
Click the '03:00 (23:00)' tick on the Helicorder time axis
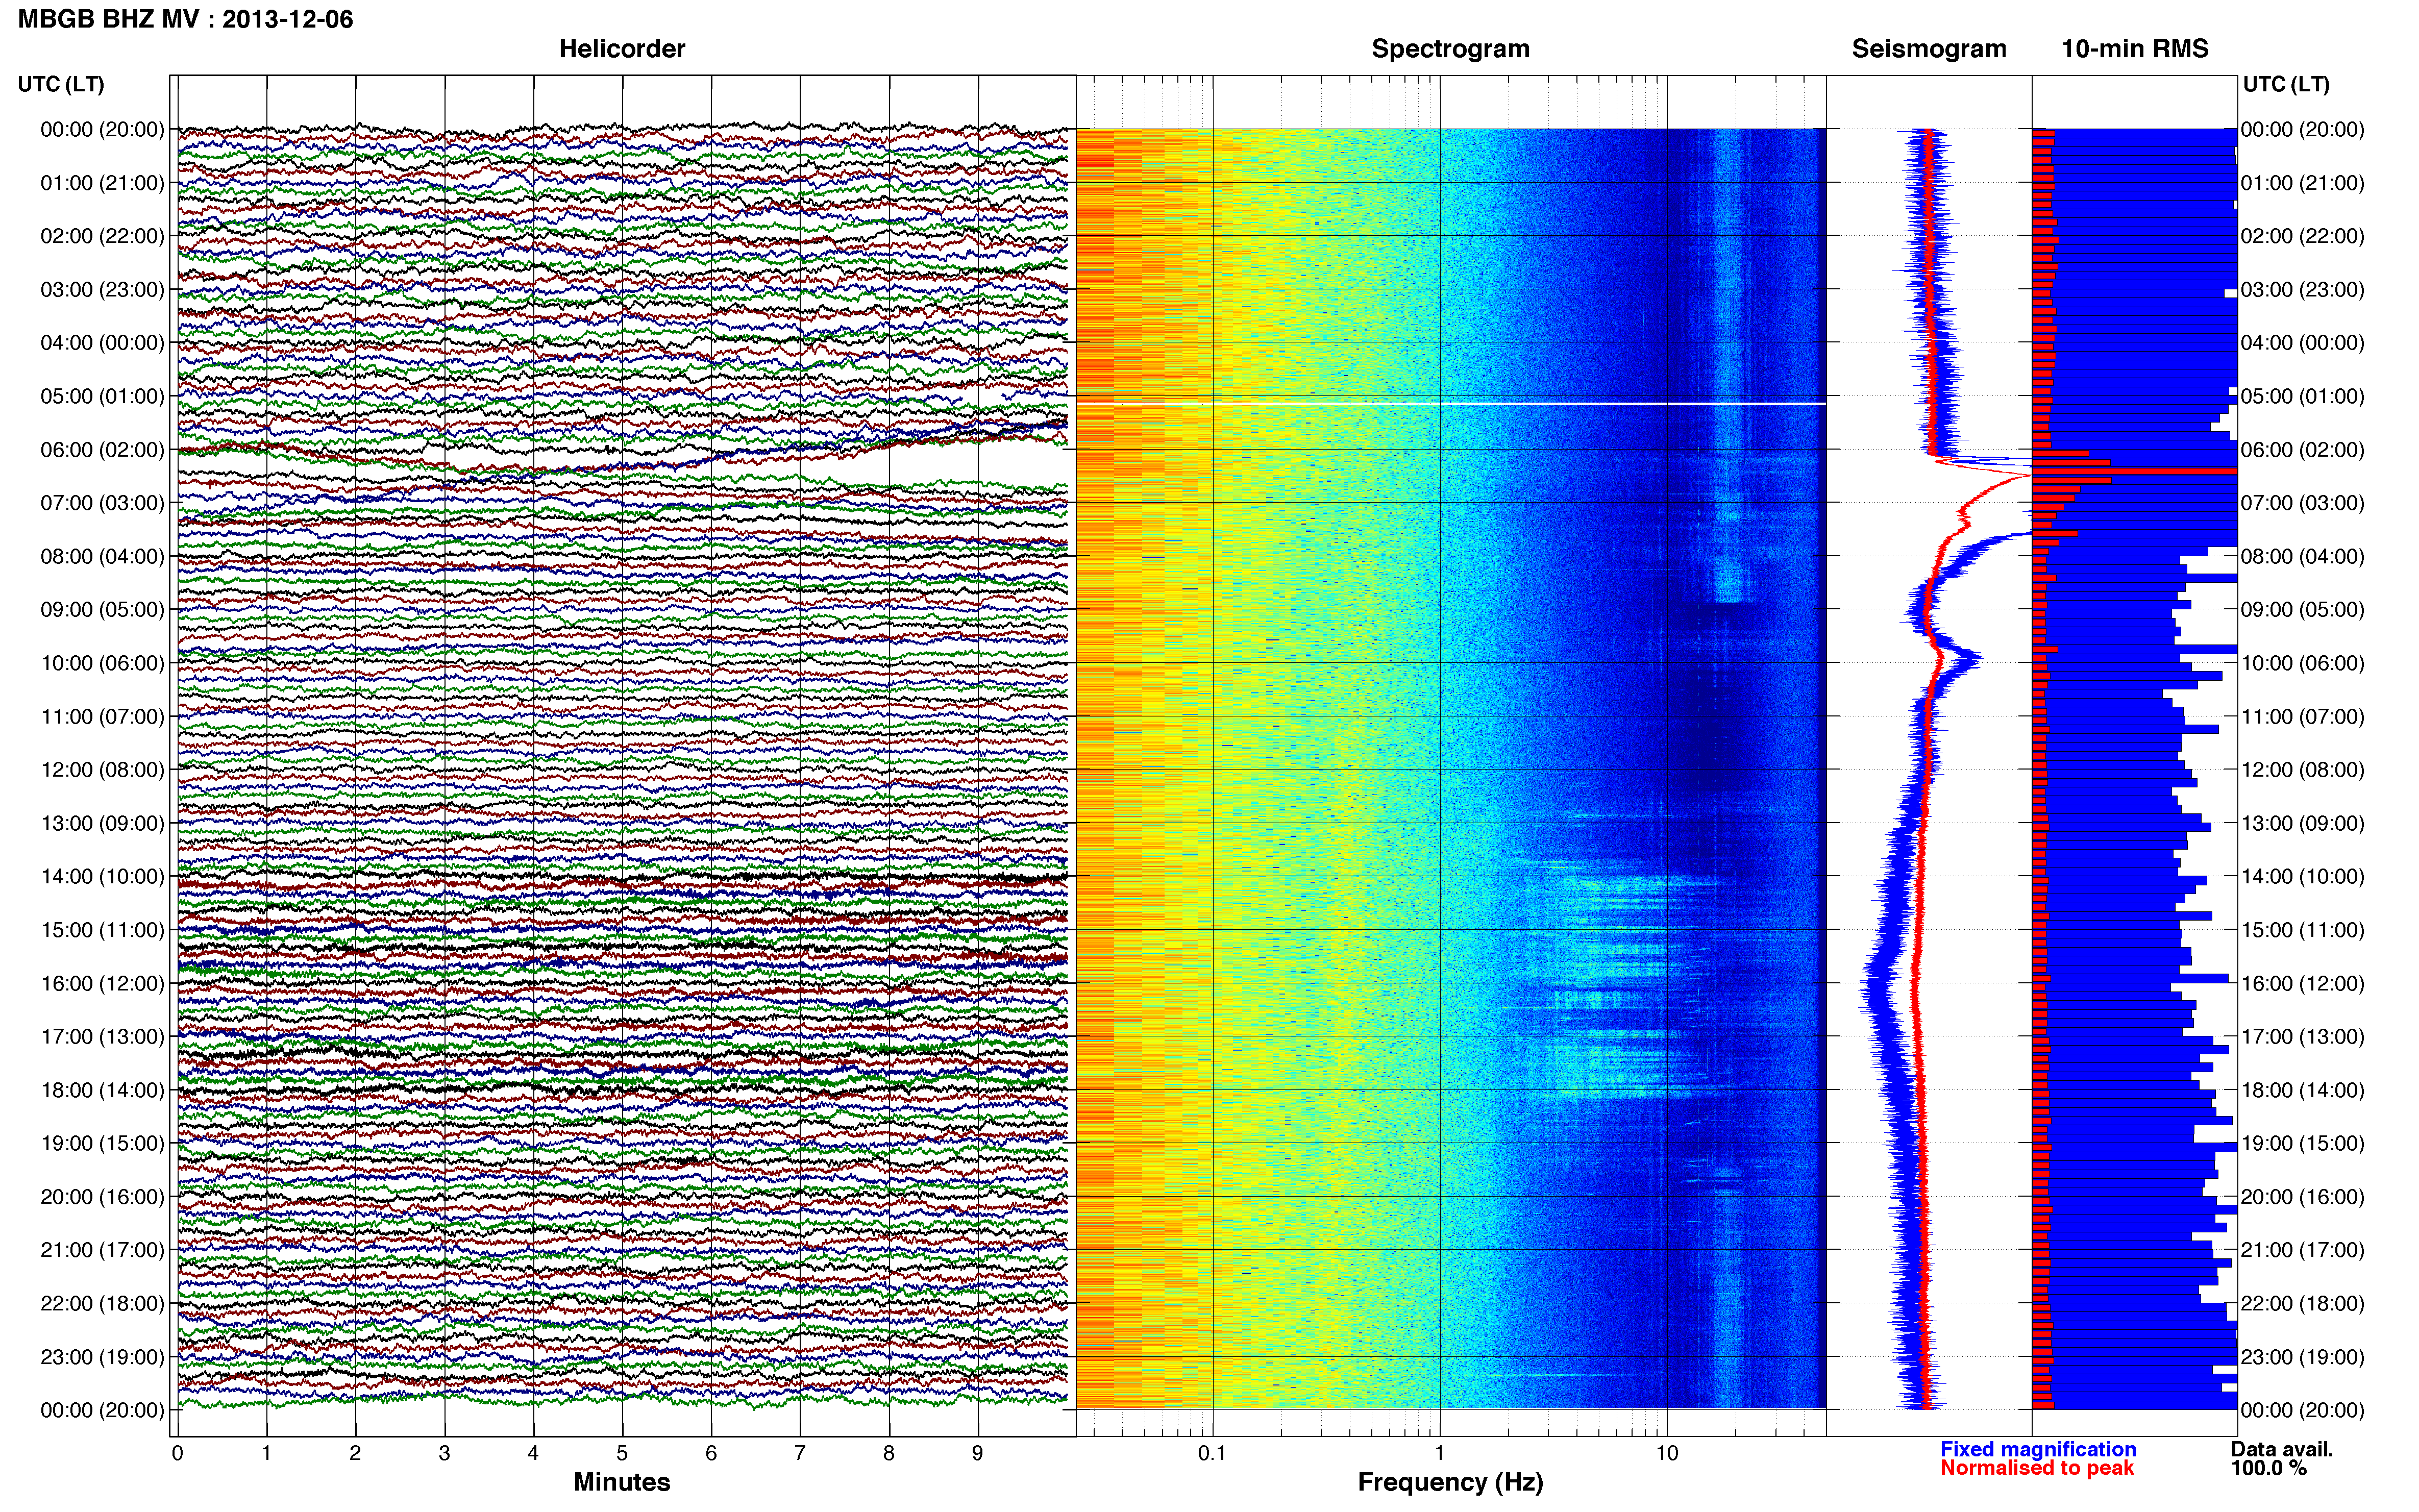[x=102, y=290]
